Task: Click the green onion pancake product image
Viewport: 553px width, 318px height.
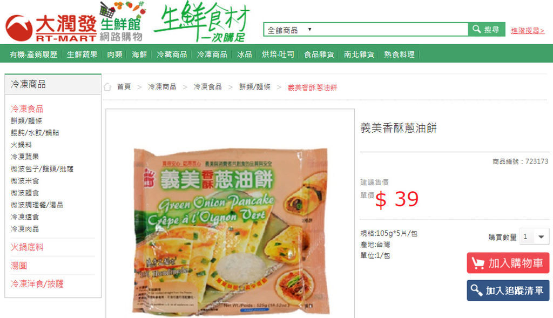Action: tap(230, 231)
